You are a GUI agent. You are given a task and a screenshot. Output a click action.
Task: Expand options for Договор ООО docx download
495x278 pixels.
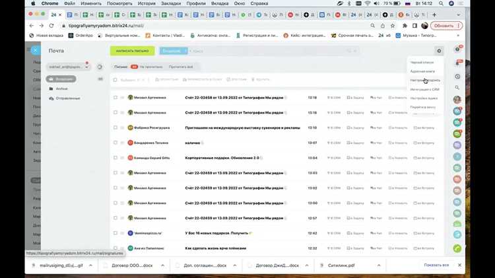click(162, 265)
